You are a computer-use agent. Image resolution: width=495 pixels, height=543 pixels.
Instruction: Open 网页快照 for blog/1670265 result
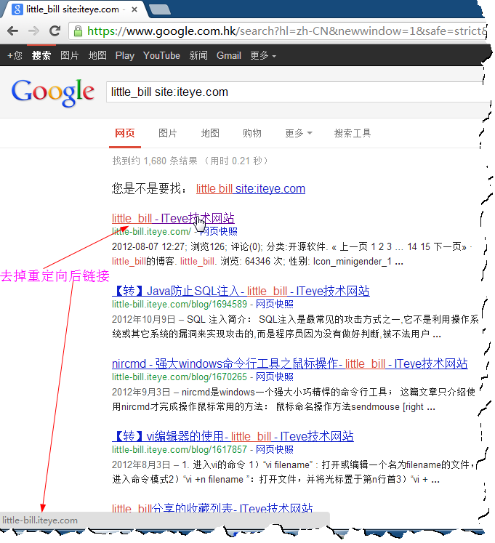pyautogui.click(x=274, y=377)
